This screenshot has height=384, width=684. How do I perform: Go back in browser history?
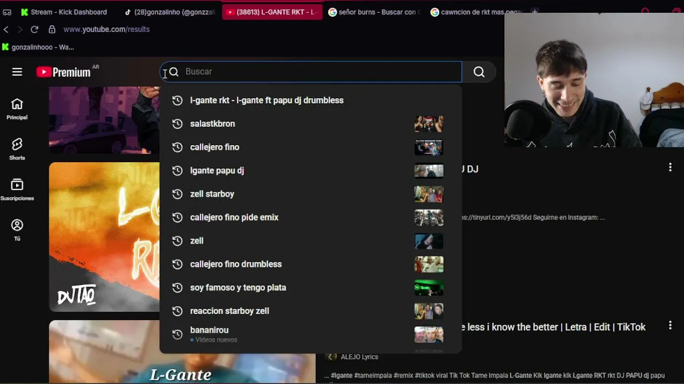[x=6, y=29]
